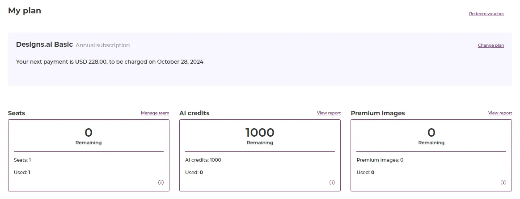The height and width of the screenshot is (199, 520).
Task: Open the Change plan link
Action: tap(491, 45)
